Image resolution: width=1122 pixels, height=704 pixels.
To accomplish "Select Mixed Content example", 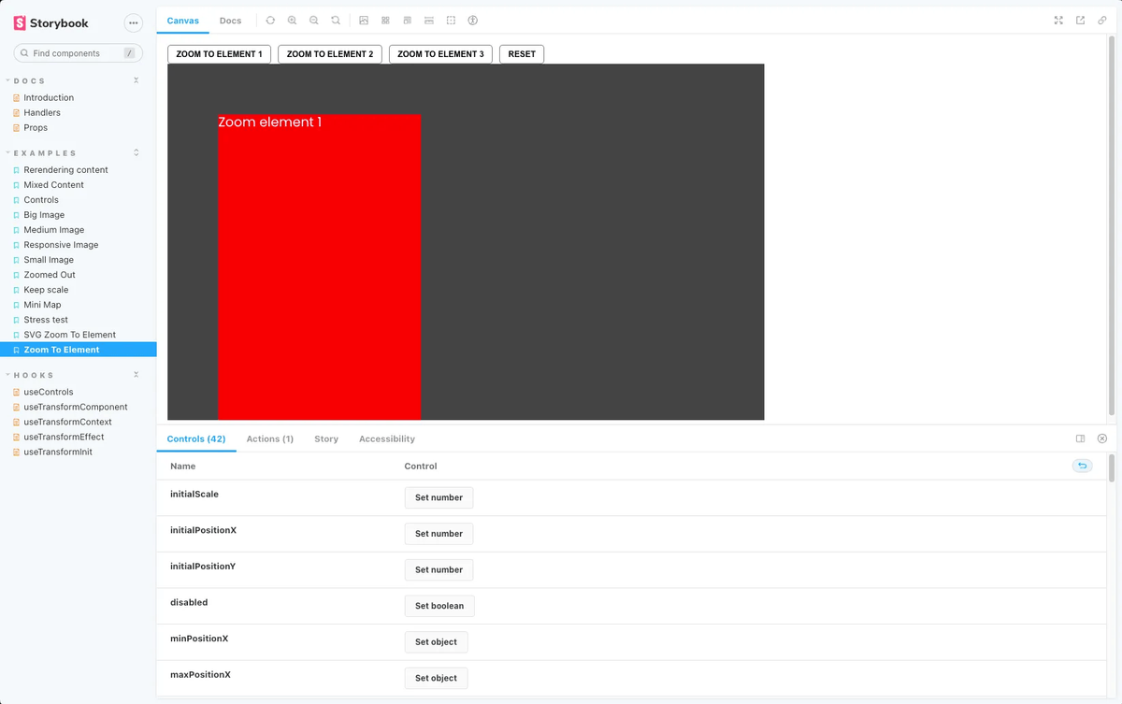I will pyautogui.click(x=54, y=185).
